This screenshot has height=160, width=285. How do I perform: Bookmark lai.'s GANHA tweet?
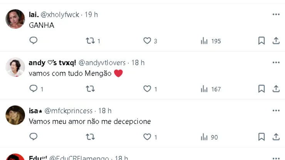pyautogui.click(x=262, y=41)
